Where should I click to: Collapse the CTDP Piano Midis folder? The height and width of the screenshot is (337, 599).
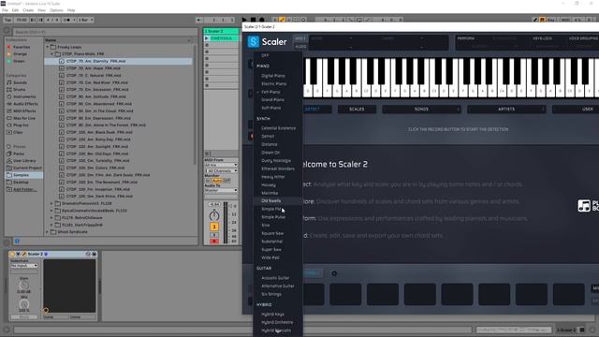coord(52,54)
